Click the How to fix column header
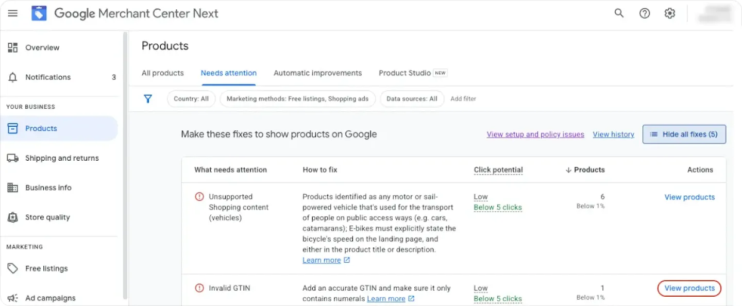Viewport: 742px width, 306px height. (x=320, y=170)
